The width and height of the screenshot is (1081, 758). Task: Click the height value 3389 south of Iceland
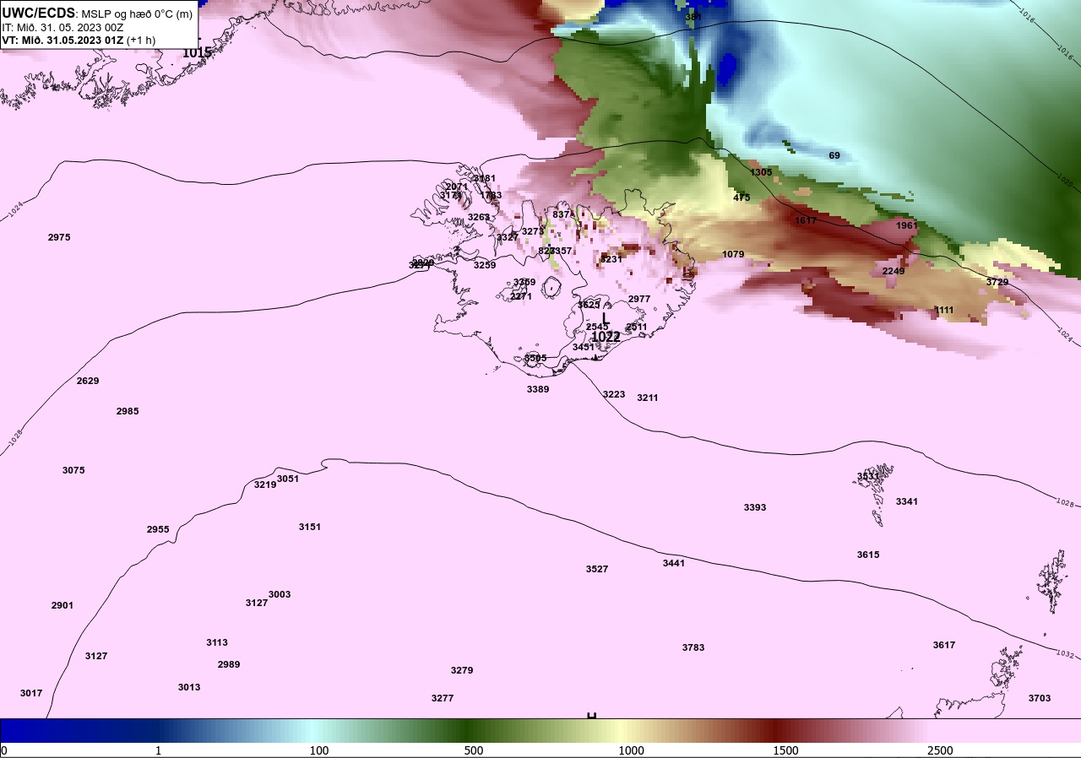(x=538, y=389)
